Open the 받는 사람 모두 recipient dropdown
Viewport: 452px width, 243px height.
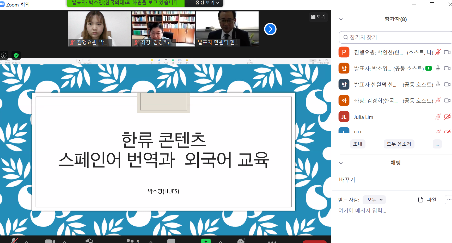click(374, 200)
